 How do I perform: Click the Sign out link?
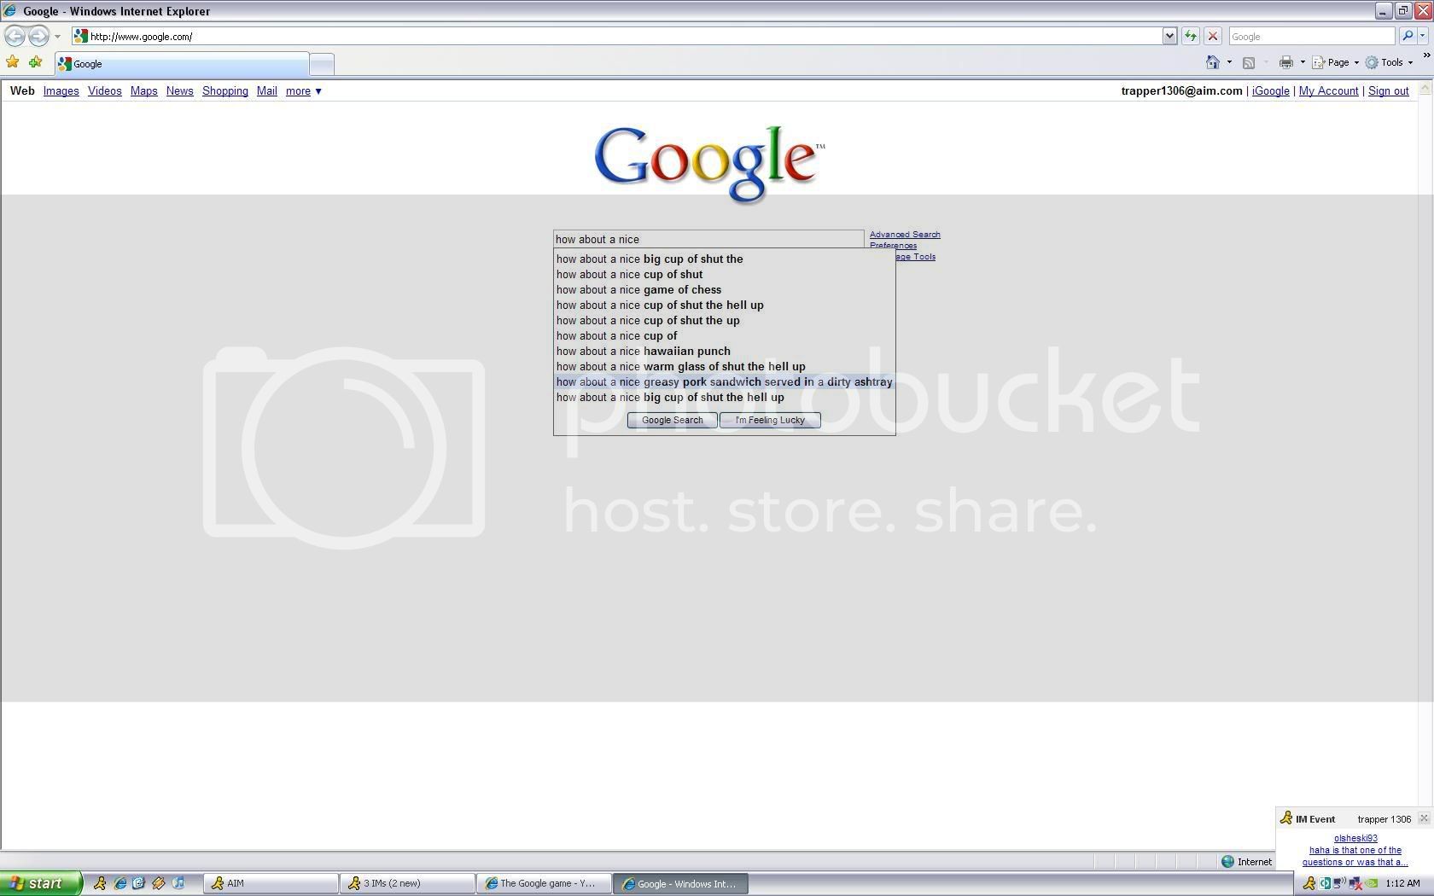coord(1388,90)
